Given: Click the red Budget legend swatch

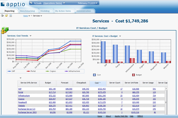Looking at the screenshot, I should click(133, 75).
